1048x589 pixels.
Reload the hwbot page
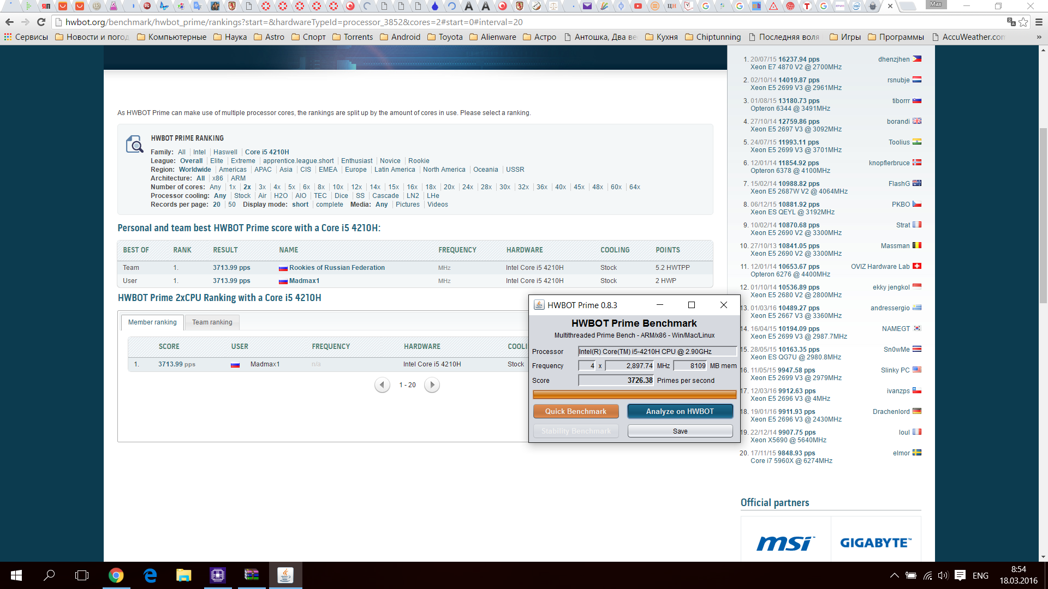click(41, 22)
